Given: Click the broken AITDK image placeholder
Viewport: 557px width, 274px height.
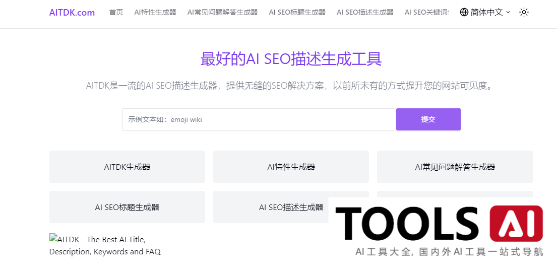Looking at the screenshot, I should tap(105, 245).
